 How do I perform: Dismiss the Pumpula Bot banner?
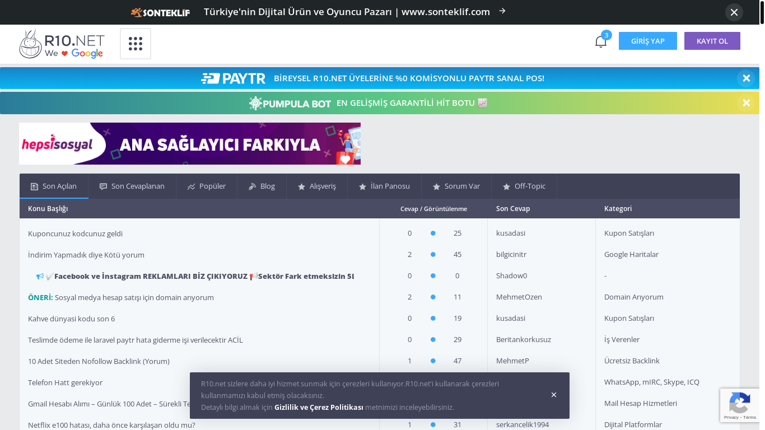coord(746,103)
